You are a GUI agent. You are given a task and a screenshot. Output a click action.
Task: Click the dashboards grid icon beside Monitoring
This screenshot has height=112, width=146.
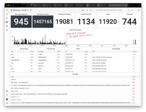(11, 10)
